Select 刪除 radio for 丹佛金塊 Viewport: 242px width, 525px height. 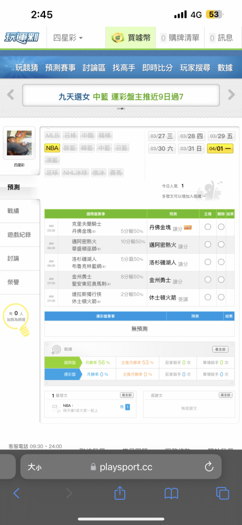pyautogui.click(x=221, y=227)
